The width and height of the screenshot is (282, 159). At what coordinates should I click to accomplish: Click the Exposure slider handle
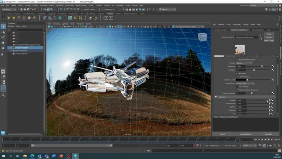(262, 66)
